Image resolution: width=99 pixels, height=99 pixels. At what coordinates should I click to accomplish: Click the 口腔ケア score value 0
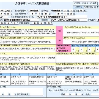89,50
